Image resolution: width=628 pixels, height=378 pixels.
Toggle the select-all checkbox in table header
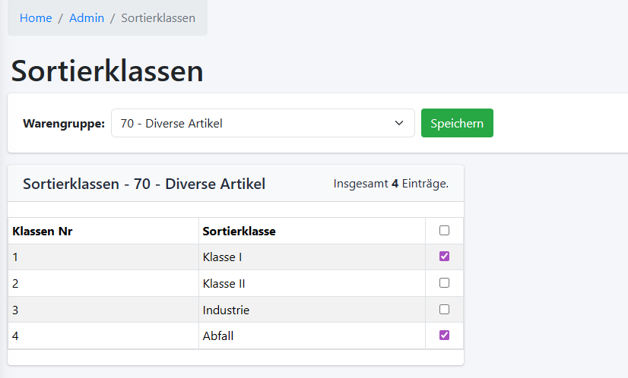(445, 231)
